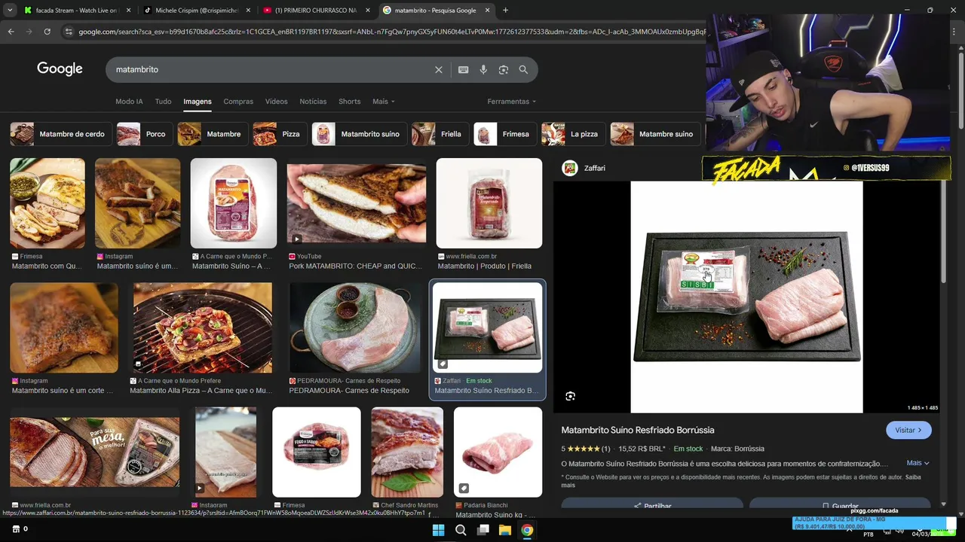Select the Modo IA search tab
The image size is (965, 542).
pos(129,102)
